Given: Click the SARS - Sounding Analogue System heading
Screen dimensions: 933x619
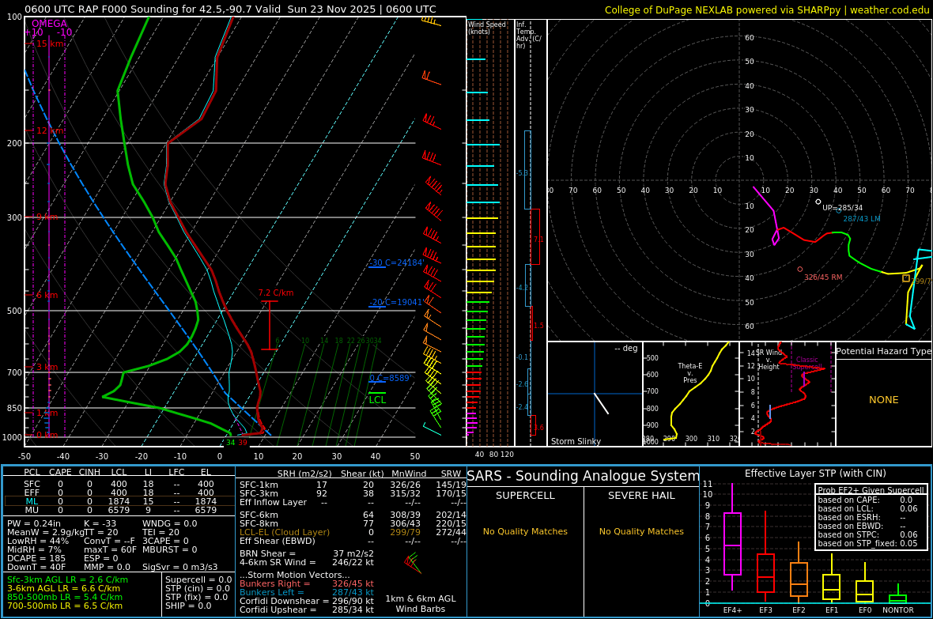Looking at the screenshot, I should point(584,476).
